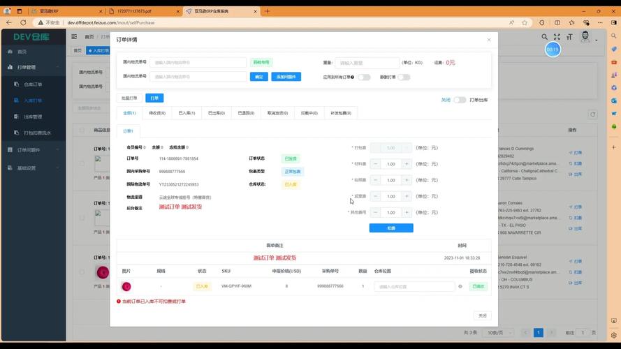621x349 pixels.
Task: Close the 订单详情 dialog with X icon
Action: tap(489, 40)
